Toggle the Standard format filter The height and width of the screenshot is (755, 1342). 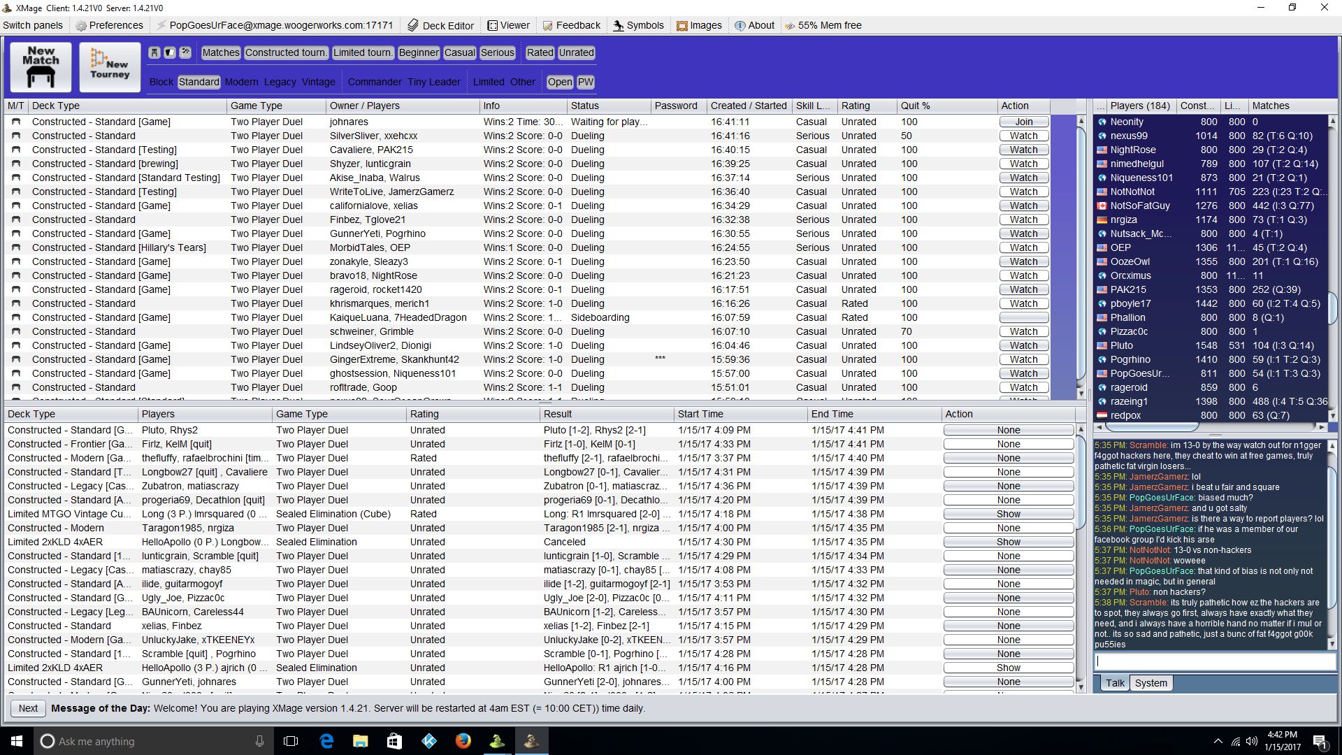coord(199,82)
